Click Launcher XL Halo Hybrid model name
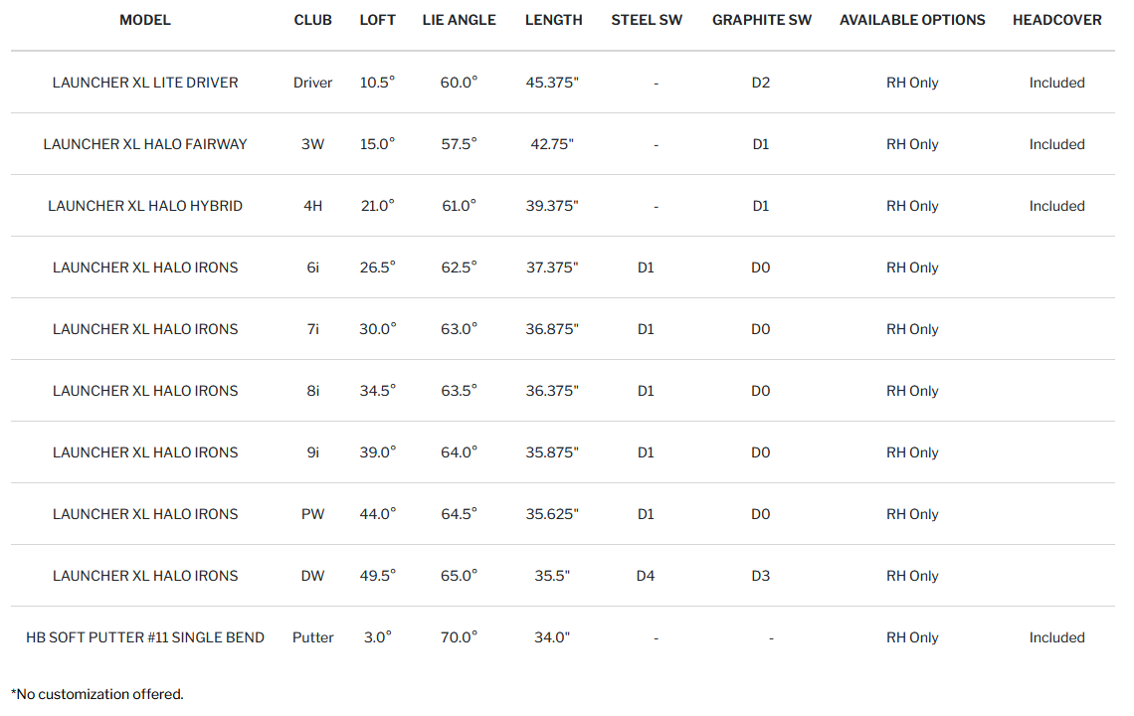The height and width of the screenshot is (716, 1134). click(x=145, y=206)
